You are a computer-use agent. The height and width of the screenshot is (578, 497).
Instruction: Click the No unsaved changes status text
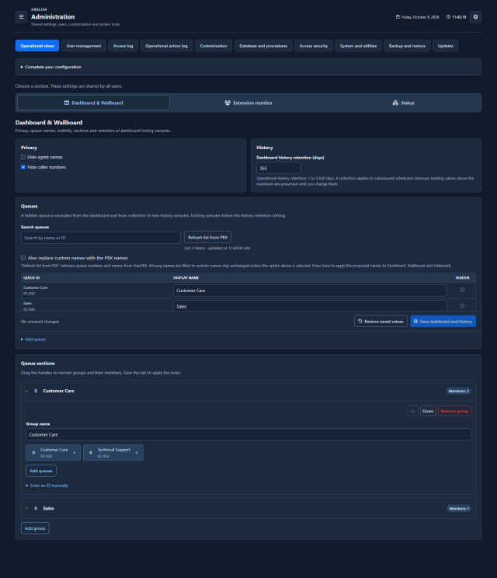[40, 322]
